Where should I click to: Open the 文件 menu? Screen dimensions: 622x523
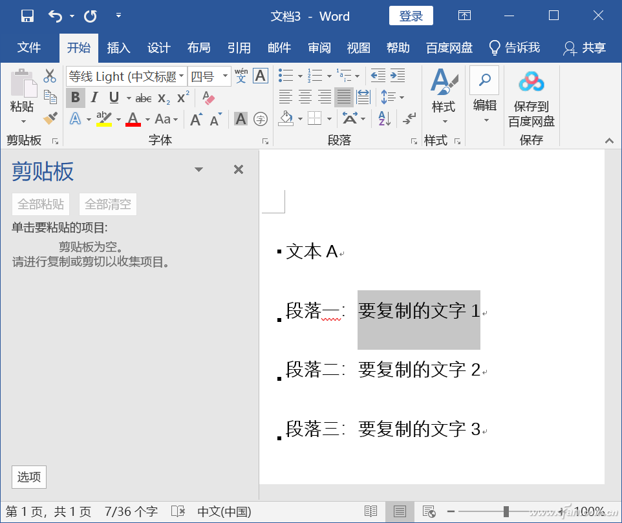click(30, 47)
